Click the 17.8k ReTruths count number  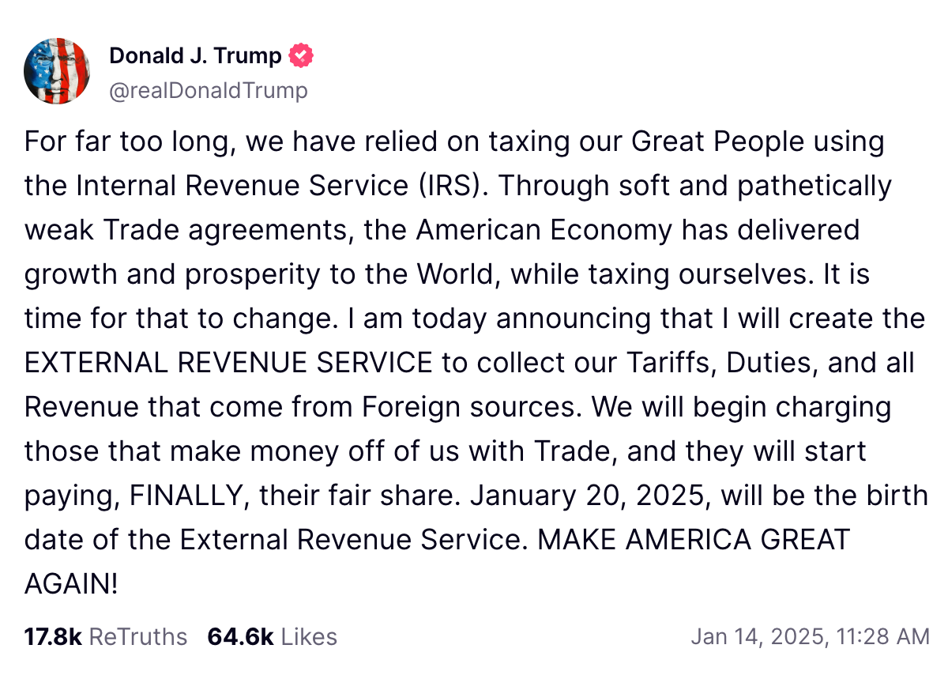point(53,637)
